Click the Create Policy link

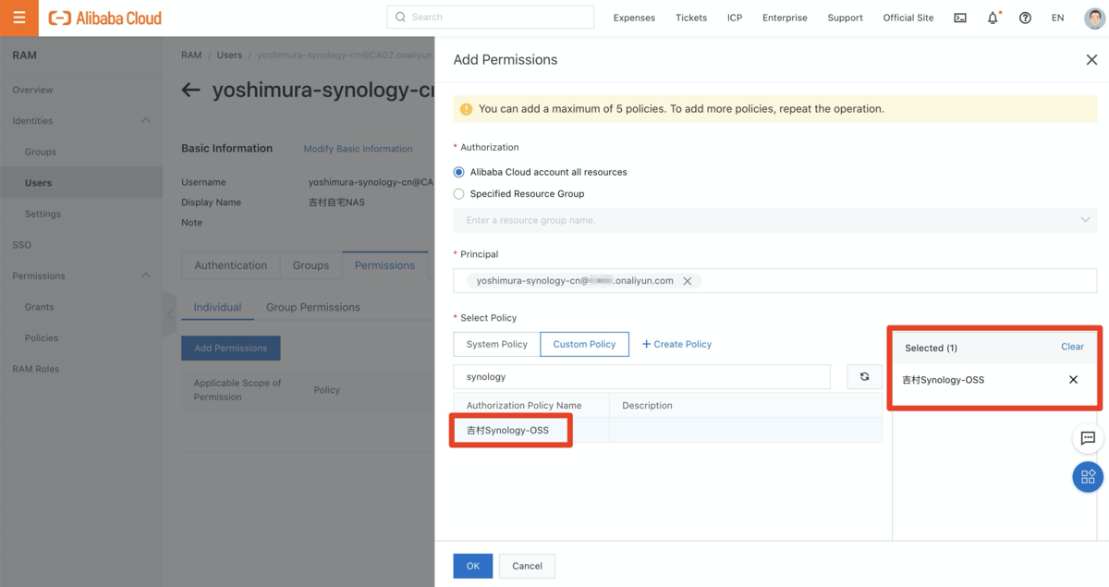coord(676,344)
